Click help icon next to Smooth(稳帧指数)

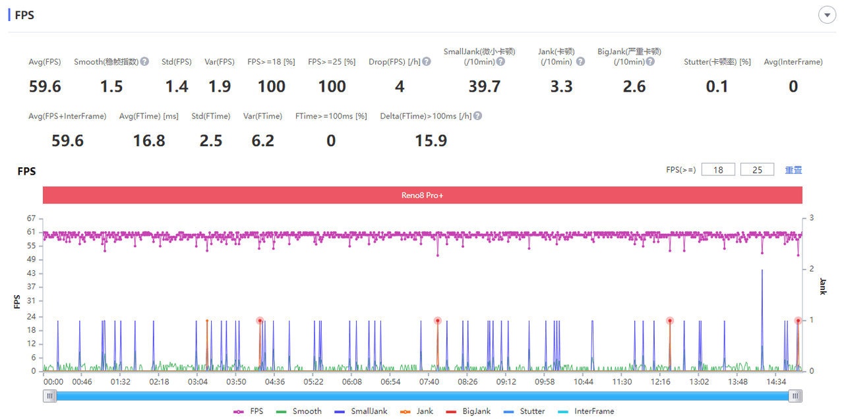click(144, 62)
